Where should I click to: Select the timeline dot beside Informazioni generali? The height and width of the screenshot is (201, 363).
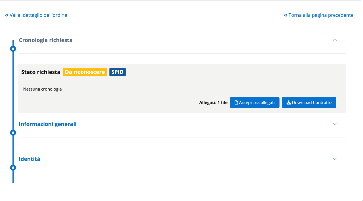point(13,133)
